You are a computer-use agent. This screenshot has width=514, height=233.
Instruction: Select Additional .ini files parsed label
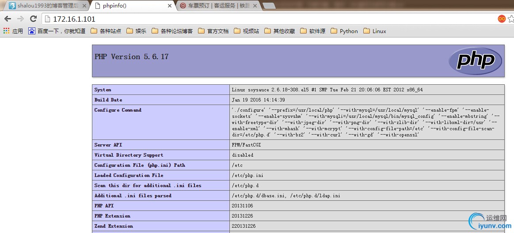[133, 195]
